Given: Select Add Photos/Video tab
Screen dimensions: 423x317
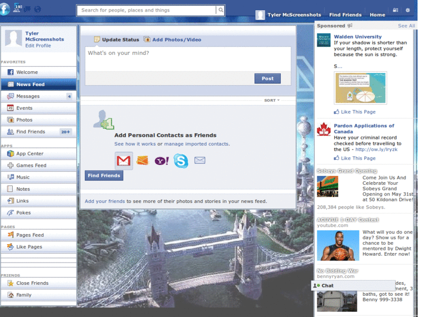Looking at the screenshot, I should click(172, 40).
